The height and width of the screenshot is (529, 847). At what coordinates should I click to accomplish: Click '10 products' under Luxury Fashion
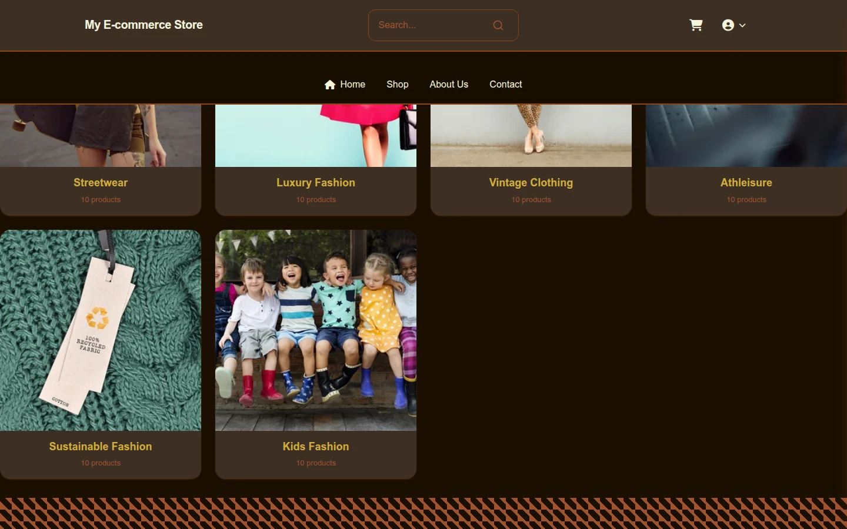(316, 200)
